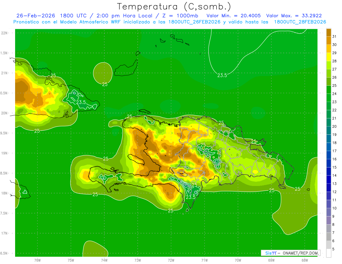
Task: Click legend value "22" on the color bar
Action: pyautogui.click(x=335, y=110)
